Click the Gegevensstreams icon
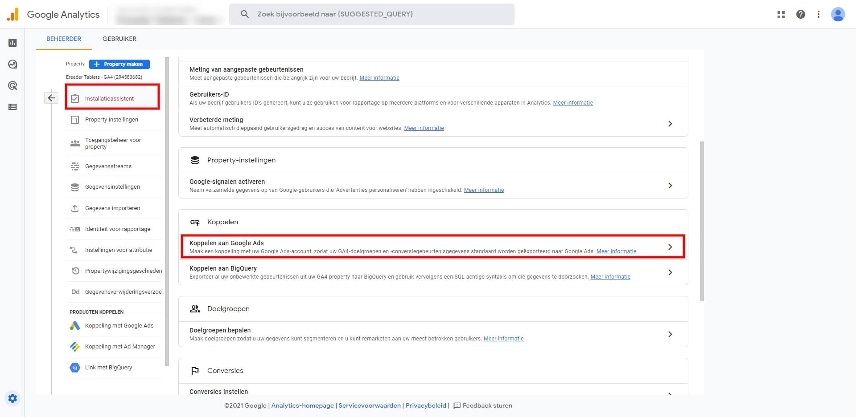 (x=75, y=166)
